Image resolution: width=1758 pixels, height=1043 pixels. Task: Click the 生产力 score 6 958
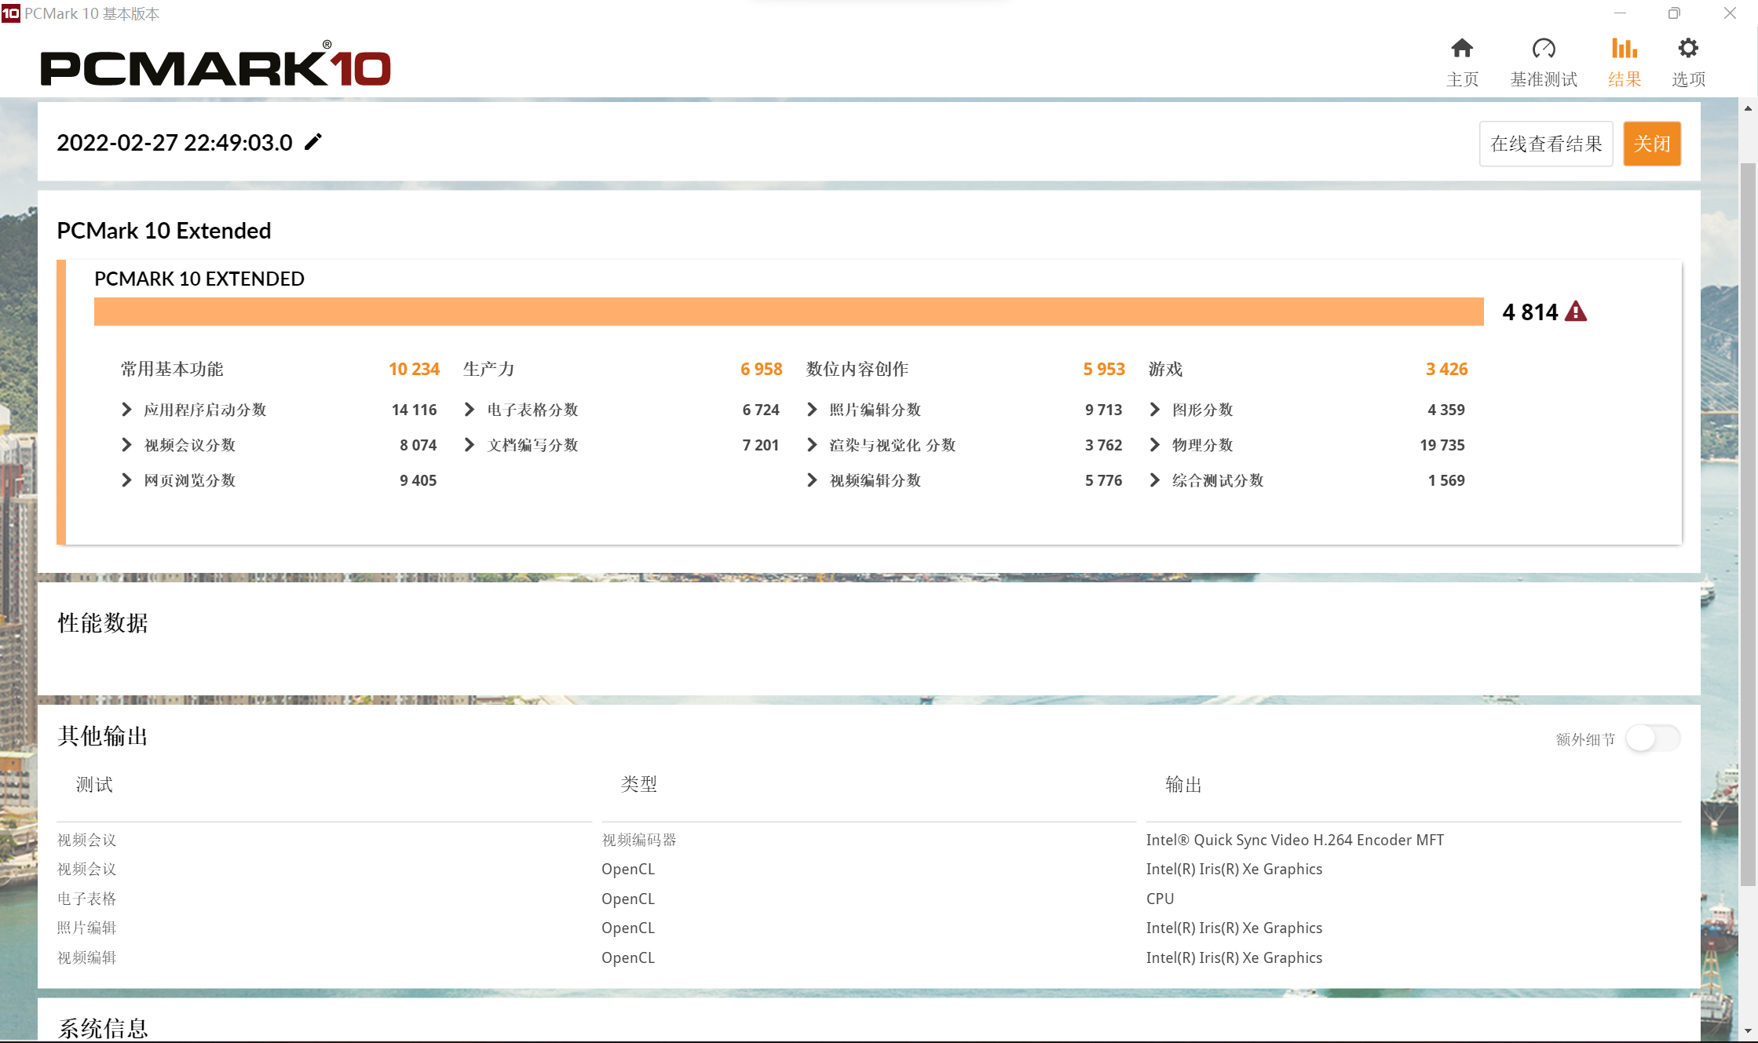(x=761, y=369)
